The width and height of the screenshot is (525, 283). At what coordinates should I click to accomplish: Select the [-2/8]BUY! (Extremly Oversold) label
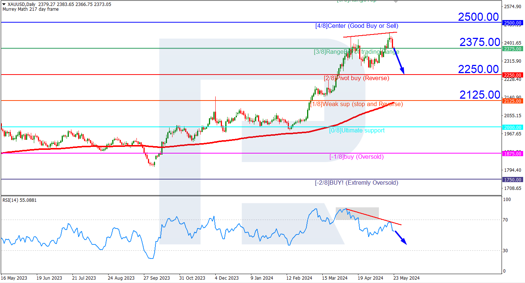tap(357, 183)
